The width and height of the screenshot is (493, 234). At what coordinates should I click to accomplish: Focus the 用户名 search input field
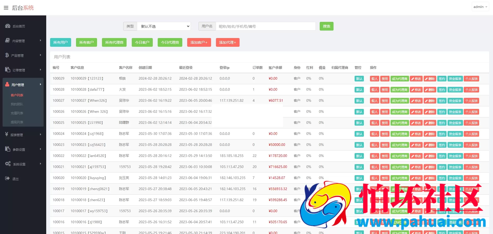click(x=266, y=26)
